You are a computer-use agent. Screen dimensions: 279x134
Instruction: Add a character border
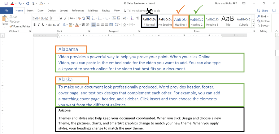click(x=88, y=18)
